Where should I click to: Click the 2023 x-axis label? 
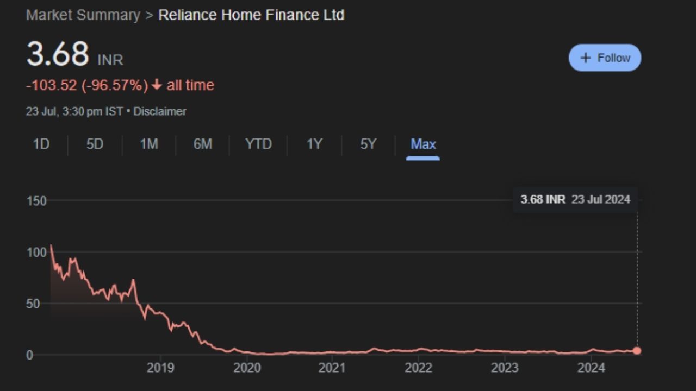[x=505, y=368]
